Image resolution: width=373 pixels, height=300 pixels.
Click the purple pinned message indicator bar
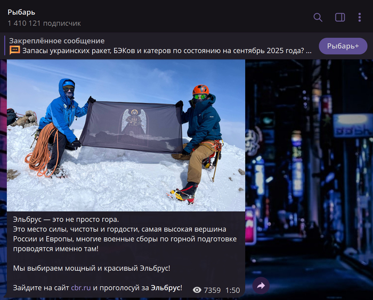[5, 46]
